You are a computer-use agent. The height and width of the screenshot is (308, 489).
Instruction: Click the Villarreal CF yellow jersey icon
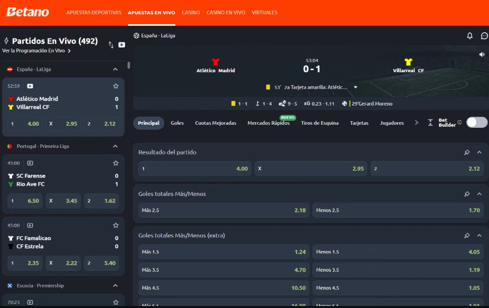pyautogui.click(x=408, y=62)
